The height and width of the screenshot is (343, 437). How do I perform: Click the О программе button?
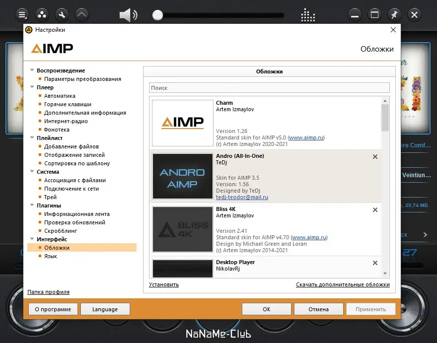53,309
